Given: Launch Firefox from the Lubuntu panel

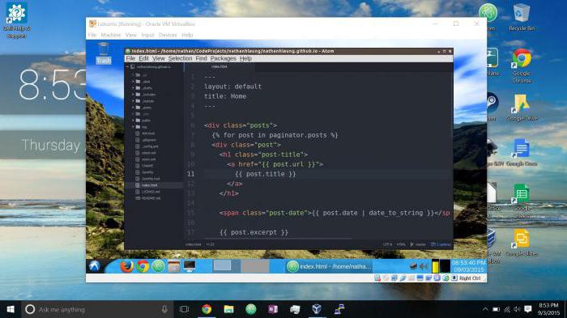Looking at the screenshot, I should point(126,266).
